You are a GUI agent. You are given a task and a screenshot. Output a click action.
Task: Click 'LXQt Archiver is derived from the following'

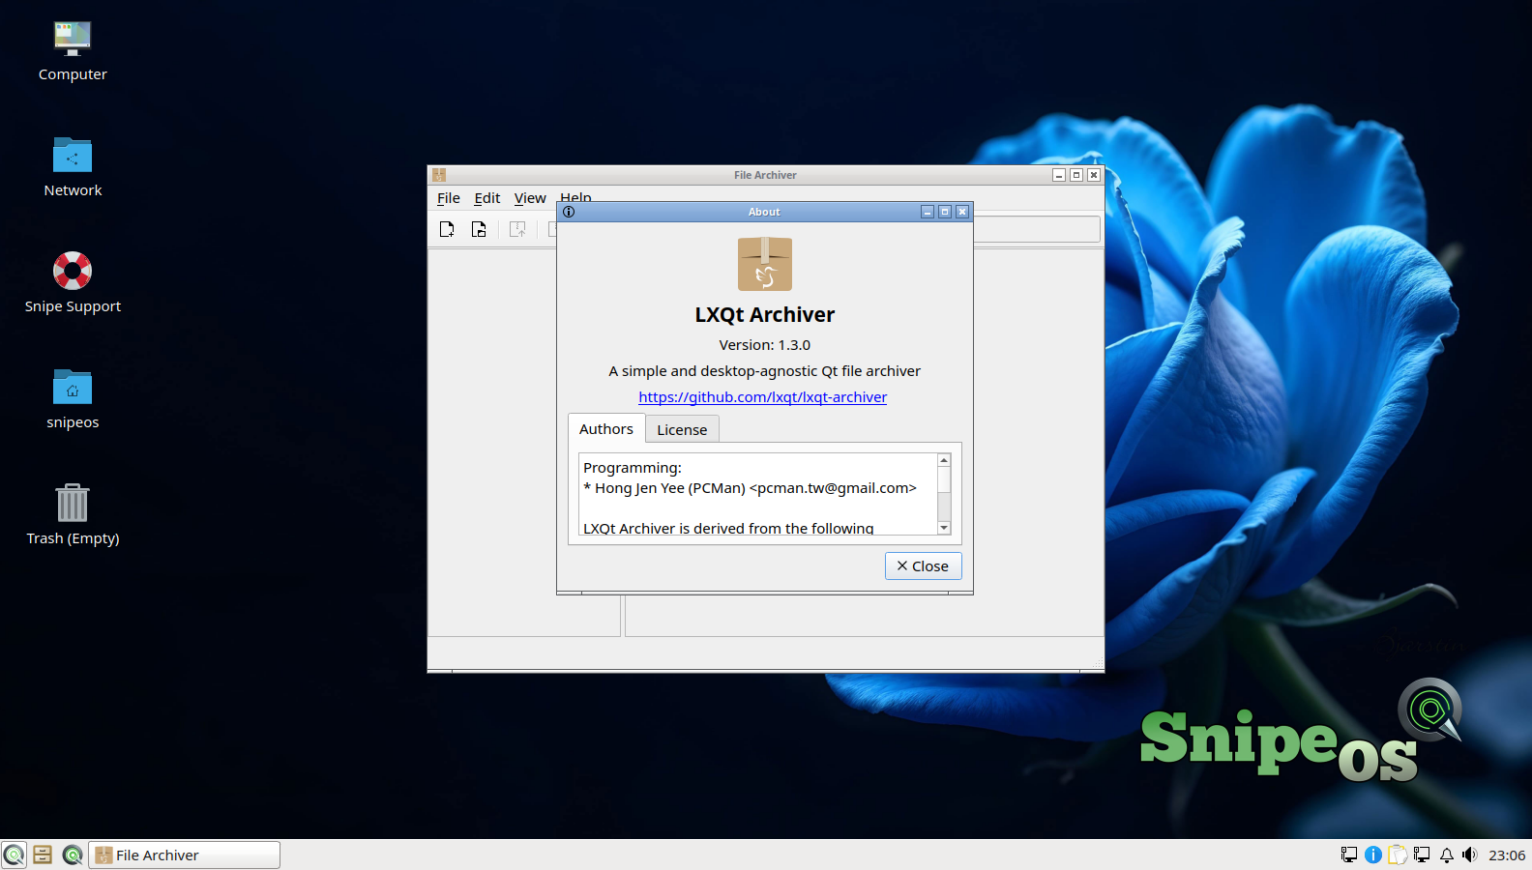[728, 528]
